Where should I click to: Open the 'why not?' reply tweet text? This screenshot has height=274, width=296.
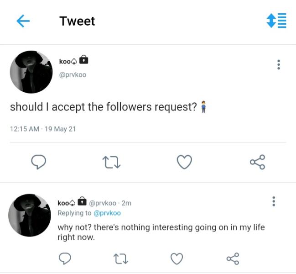click(x=161, y=232)
